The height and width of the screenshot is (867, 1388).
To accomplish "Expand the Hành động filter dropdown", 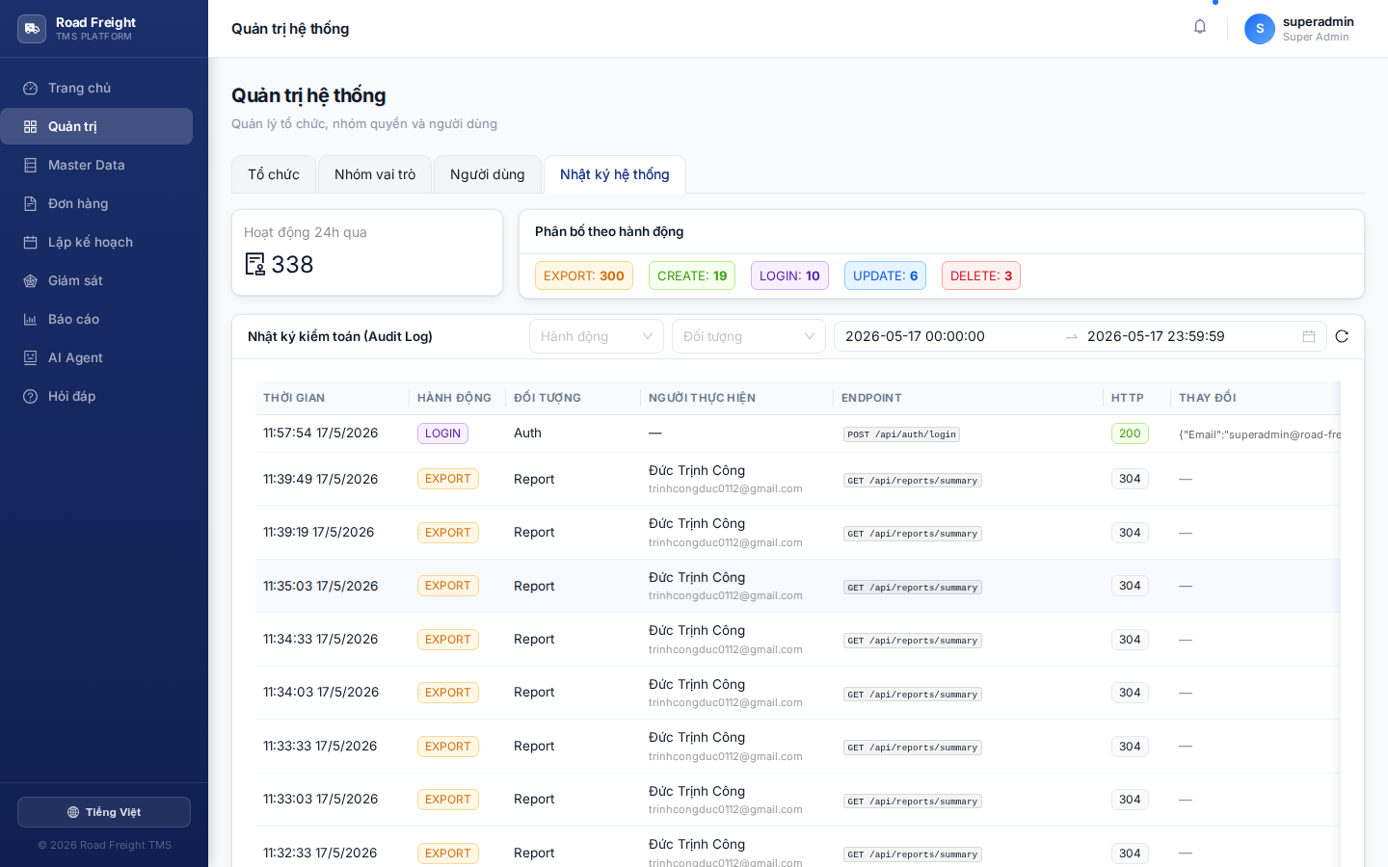I will point(597,336).
